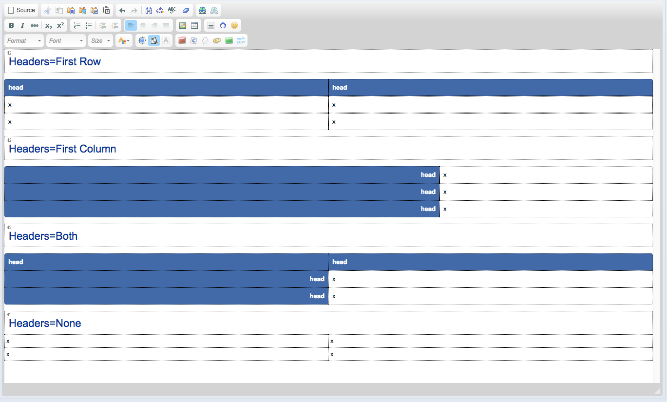Open the text color picker

[124, 41]
